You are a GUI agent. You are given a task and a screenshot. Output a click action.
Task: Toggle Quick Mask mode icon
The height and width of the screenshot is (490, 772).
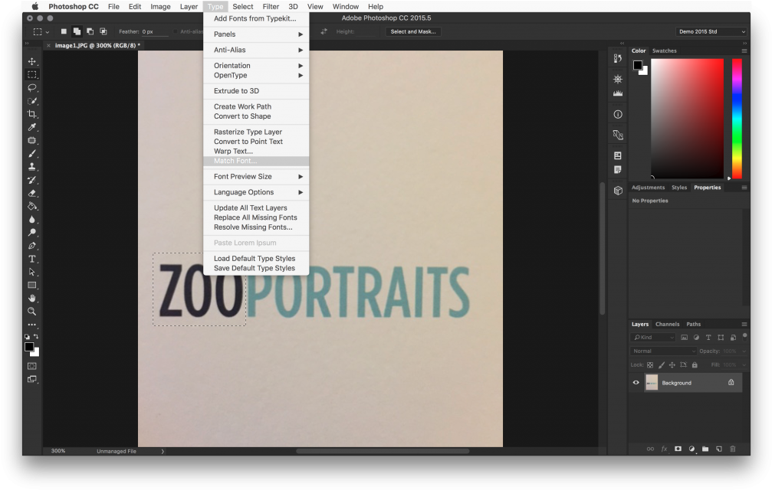tap(32, 366)
